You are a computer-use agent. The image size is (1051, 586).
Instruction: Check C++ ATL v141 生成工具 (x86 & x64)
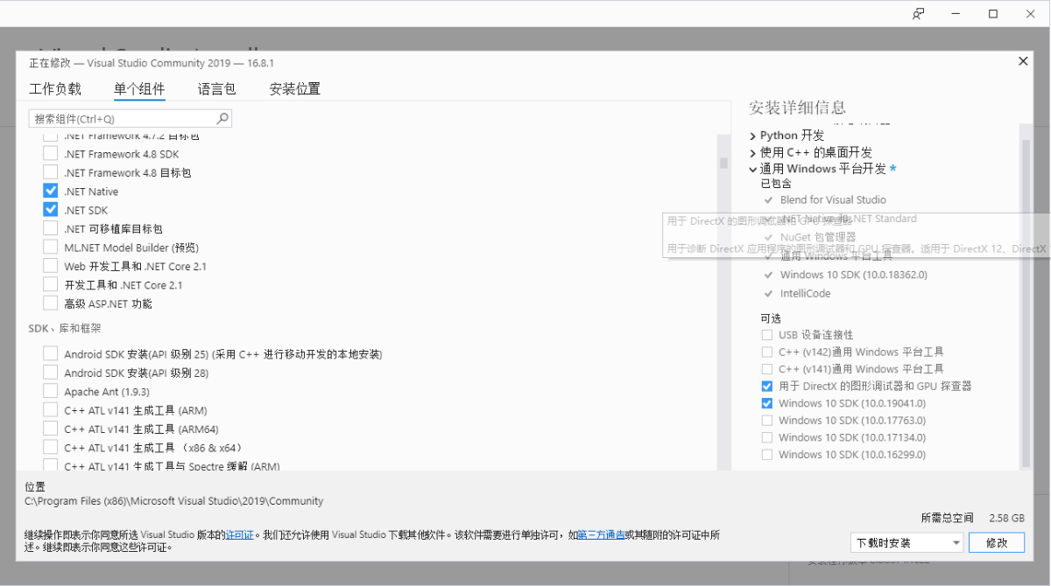[51, 448]
